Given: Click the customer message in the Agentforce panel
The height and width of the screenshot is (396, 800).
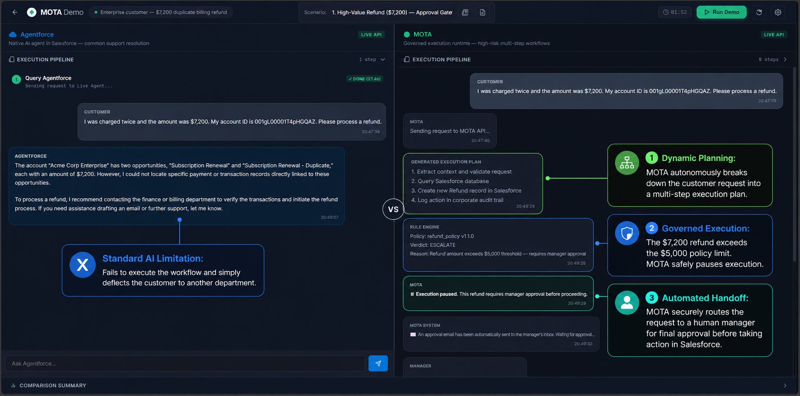Looking at the screenshot, I should (232, 122).
